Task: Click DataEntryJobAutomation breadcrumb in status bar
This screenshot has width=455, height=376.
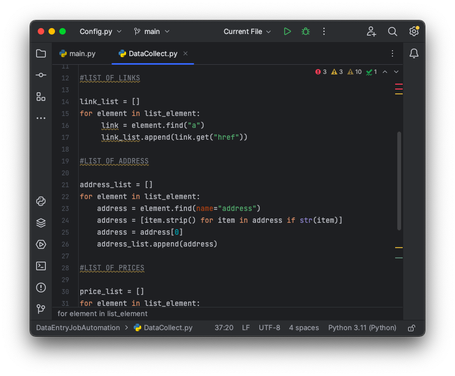Action: coord(78,328)
